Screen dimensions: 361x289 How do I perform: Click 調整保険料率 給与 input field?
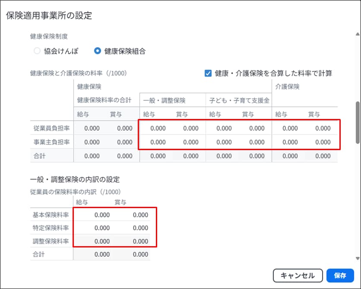95,241
